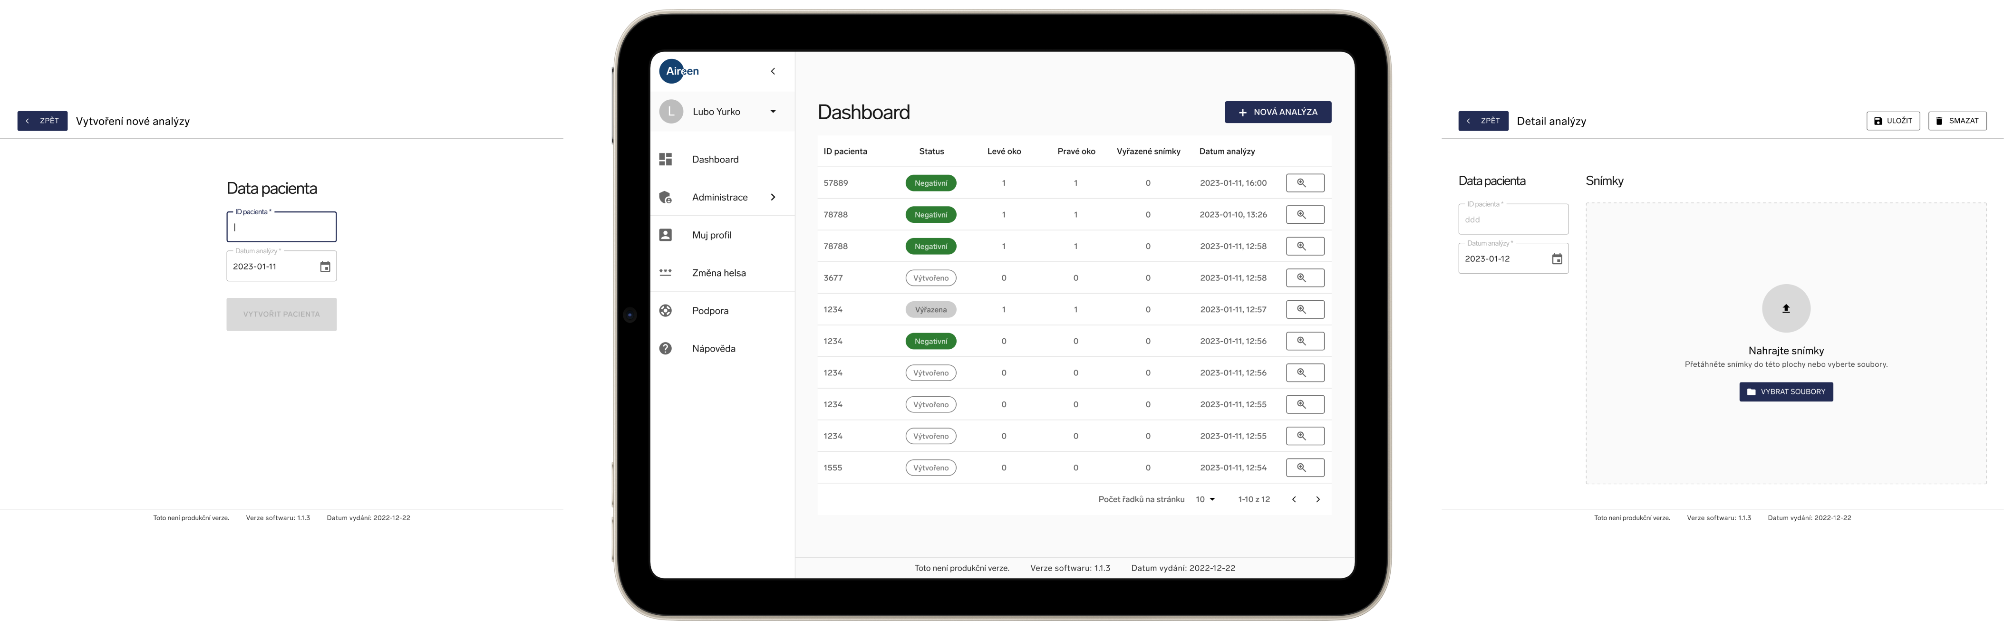
Task: Click the upload arrow circle icon
Action: (x=1785, y=309)
